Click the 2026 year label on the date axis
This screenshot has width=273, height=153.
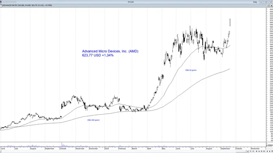click(107, 149)
